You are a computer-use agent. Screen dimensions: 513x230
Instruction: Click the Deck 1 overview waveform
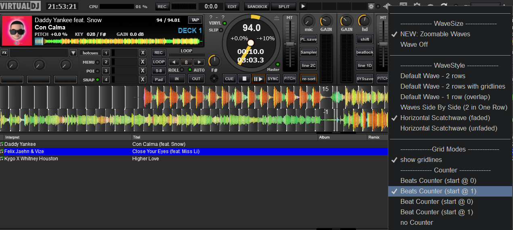(x=117, y=41)
